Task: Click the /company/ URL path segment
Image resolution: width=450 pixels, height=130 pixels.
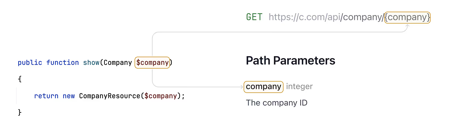Action: [x=363, y=17]
